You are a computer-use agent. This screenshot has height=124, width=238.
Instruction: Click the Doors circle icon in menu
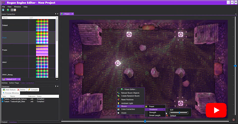(118, 113)
